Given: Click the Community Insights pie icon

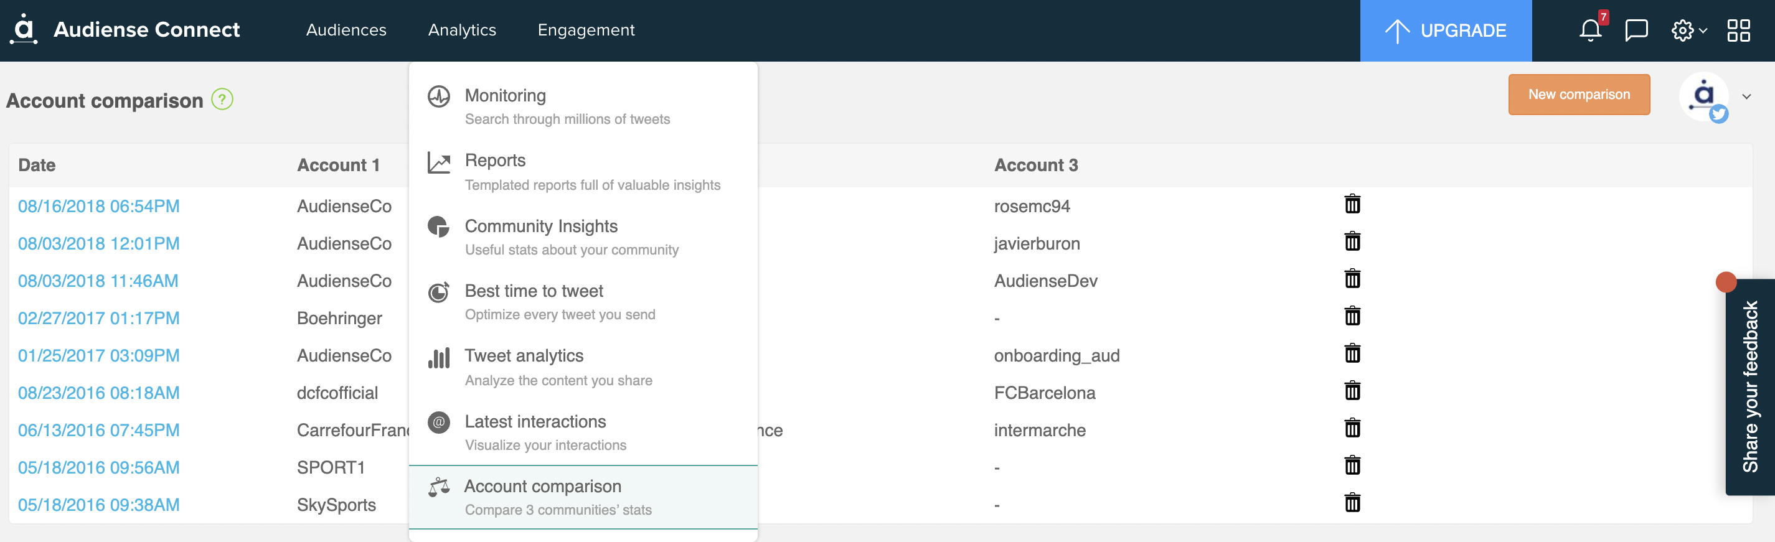Looking at the screenshot, I should [439, 227].
